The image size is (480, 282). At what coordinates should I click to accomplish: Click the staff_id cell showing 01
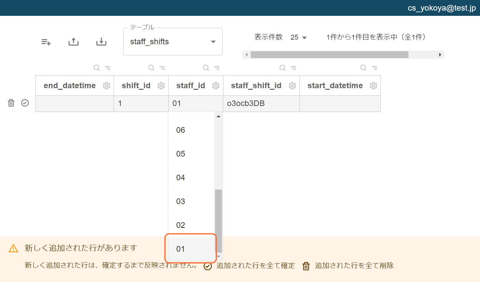[196, 104]
